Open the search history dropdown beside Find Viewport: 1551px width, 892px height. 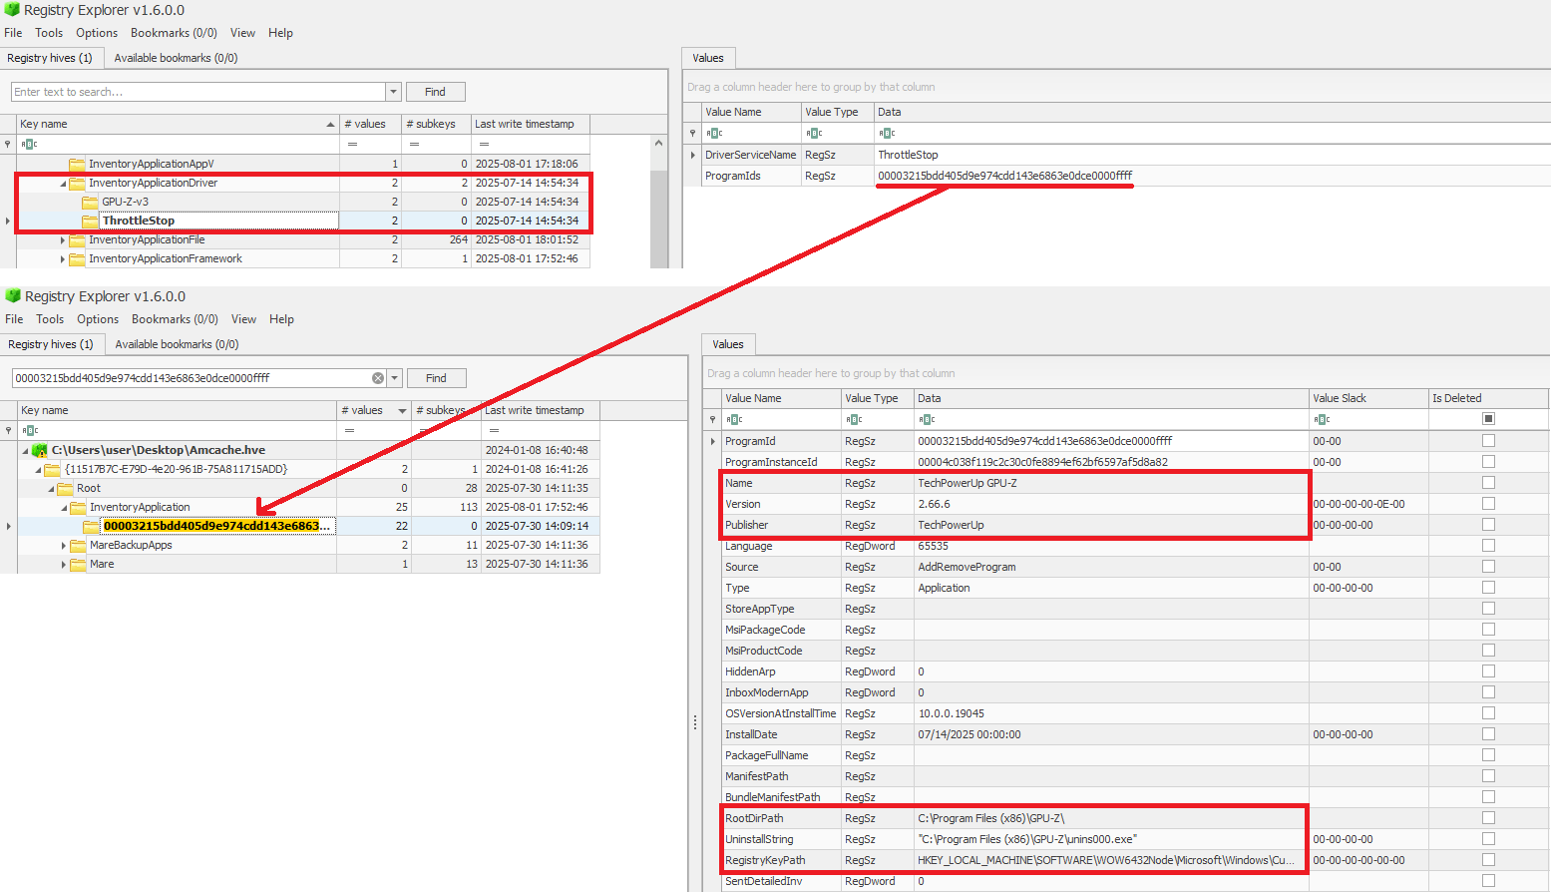click(393, 91)
